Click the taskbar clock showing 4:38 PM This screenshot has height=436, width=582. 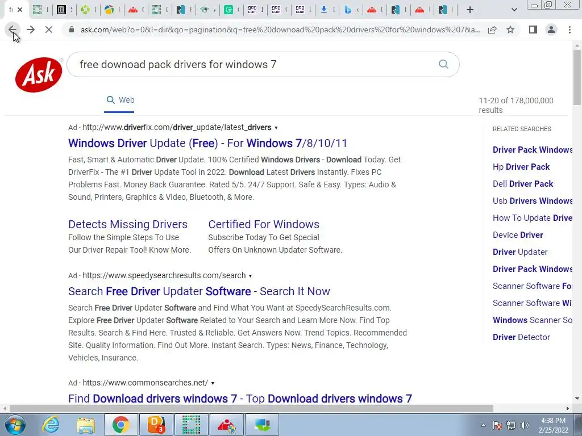[x=554, y=425]
